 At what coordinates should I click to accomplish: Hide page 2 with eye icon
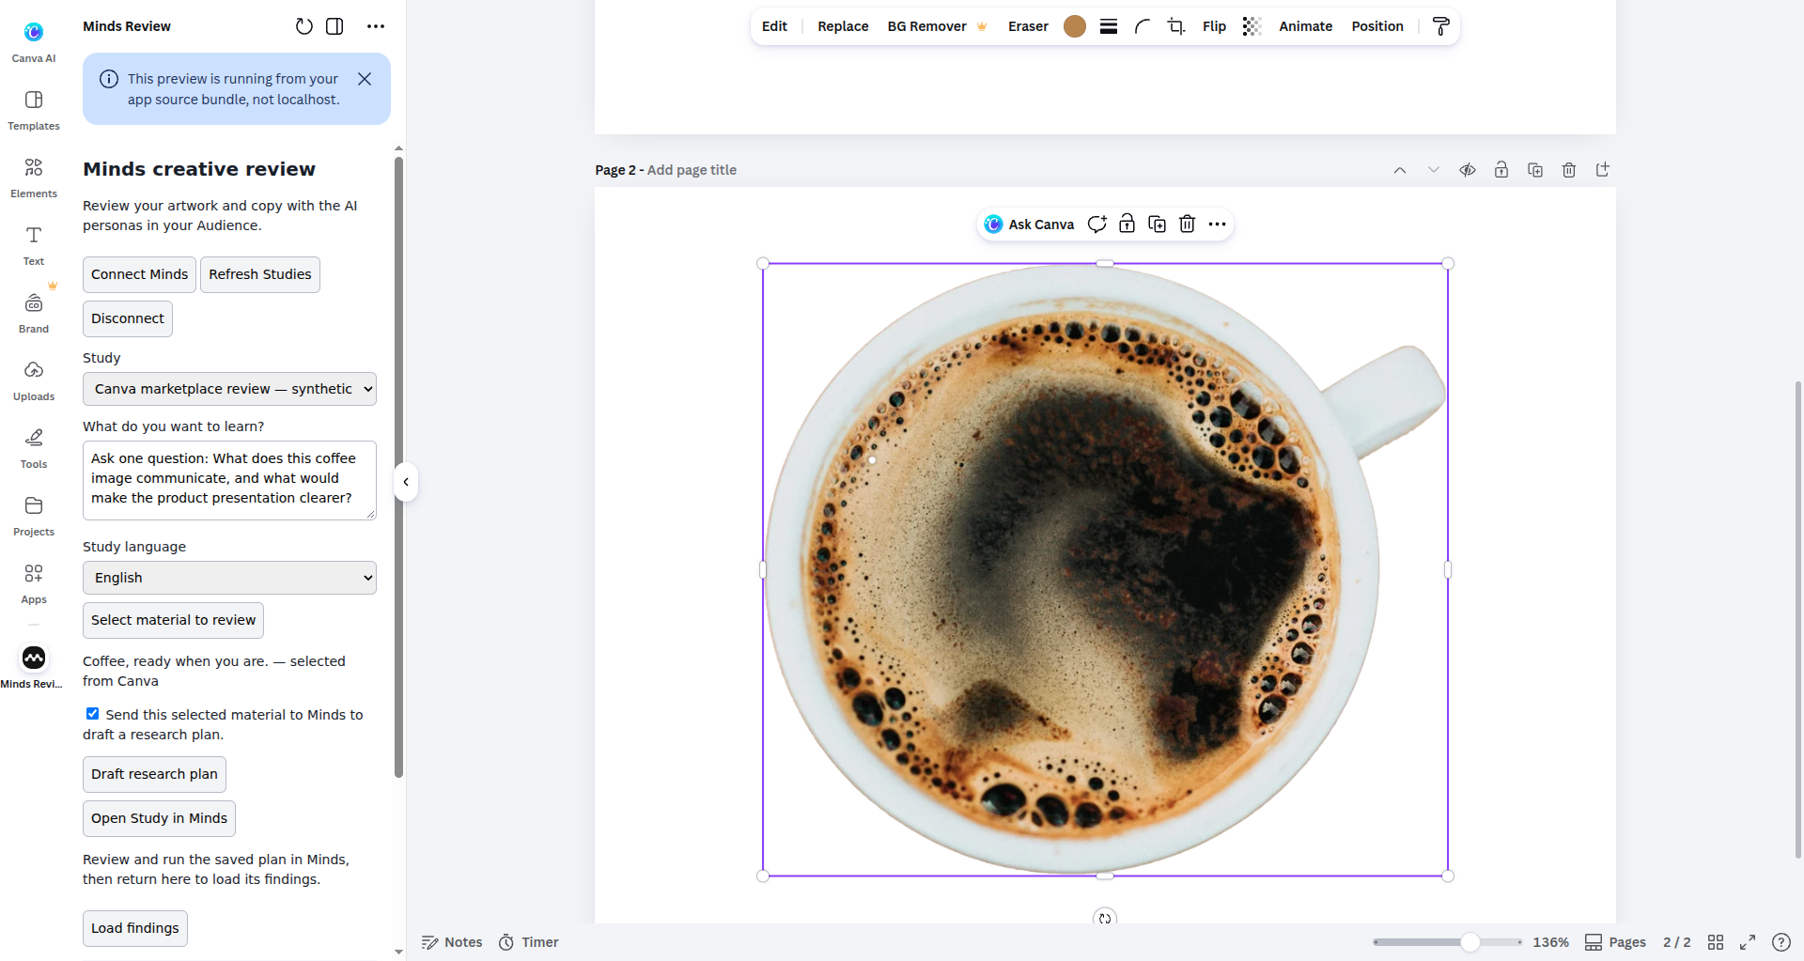[x=1468, y=170]
